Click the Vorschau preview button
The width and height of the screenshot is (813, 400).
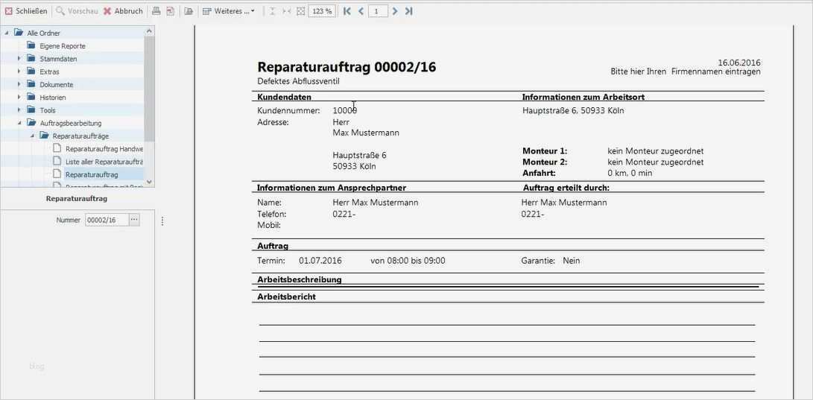[x=77, y=11]
